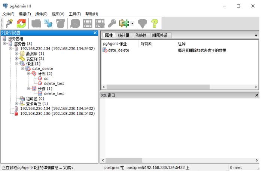Open the maintenance wrench icon

tap(112, 24)
